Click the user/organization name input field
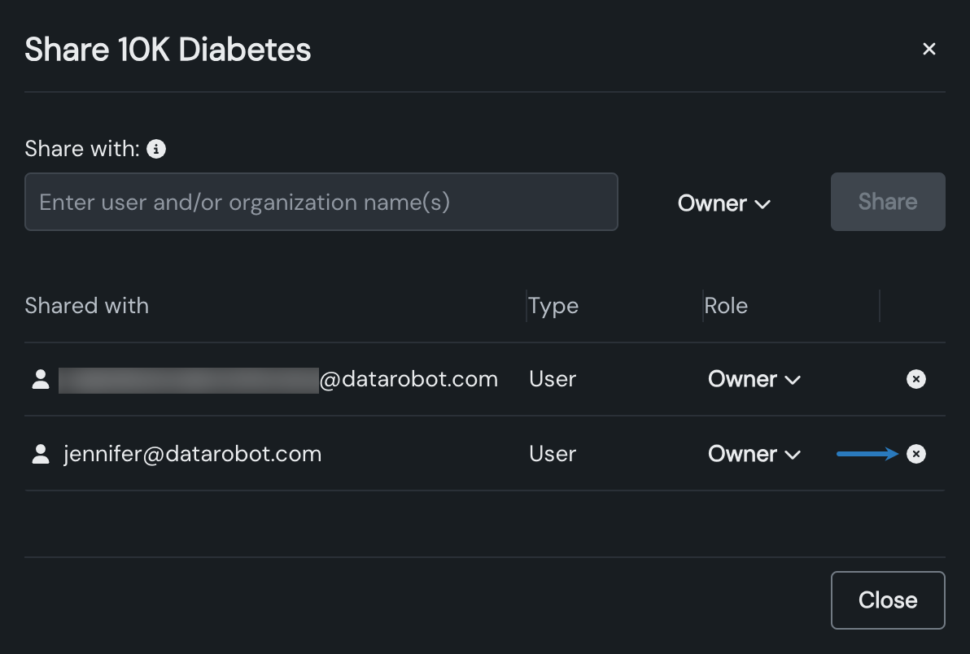970x654 pixels. [x=321, y=202]
